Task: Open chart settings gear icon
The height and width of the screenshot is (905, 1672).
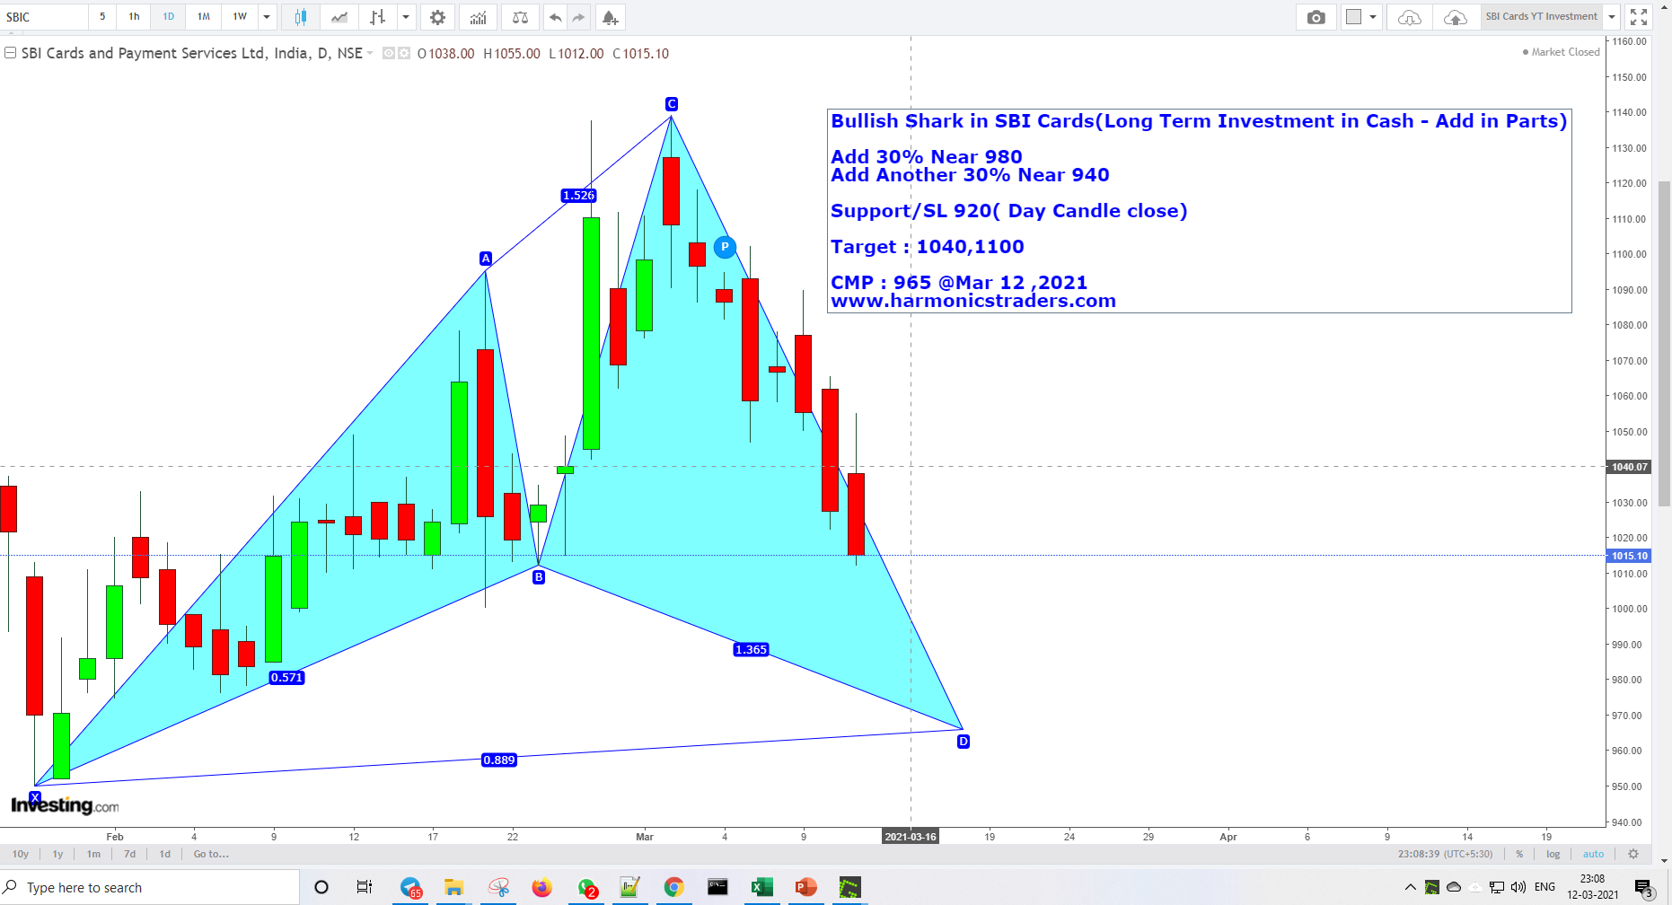Action: (x=437, y=17)
